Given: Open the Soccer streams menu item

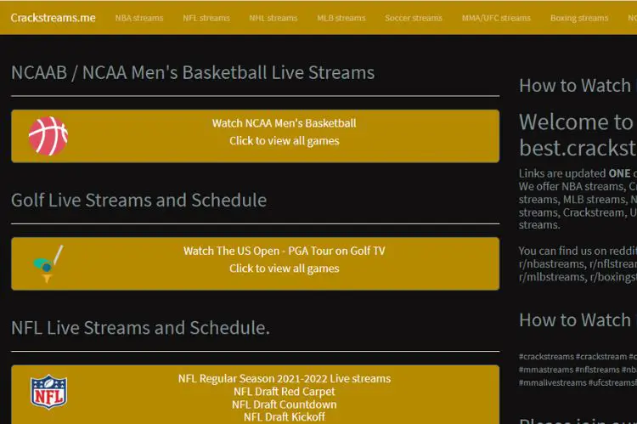Looking at the screenshot, I should pos(414,19).
